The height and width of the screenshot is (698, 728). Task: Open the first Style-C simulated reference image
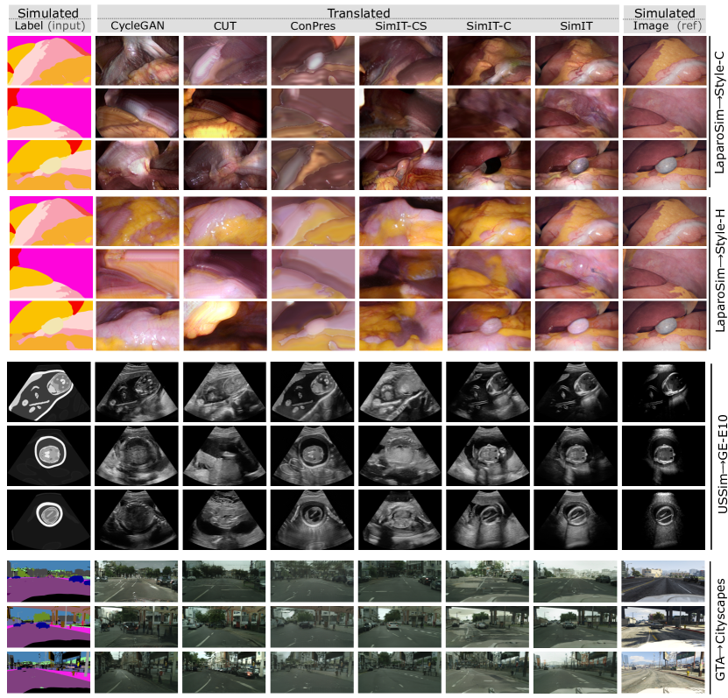664,60
